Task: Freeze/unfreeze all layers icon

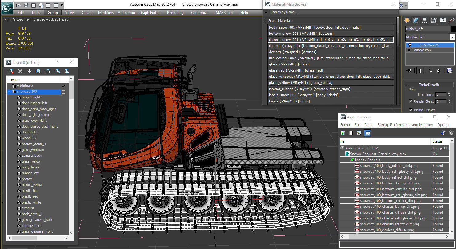Action: click(x=66, y=71)
